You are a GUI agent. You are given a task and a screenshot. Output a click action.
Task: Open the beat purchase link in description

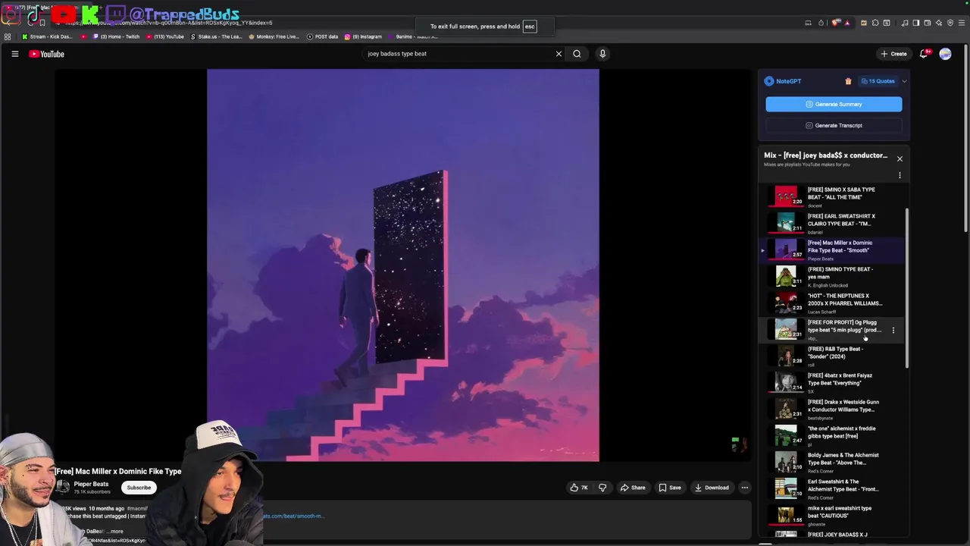(x=294, y=516)
